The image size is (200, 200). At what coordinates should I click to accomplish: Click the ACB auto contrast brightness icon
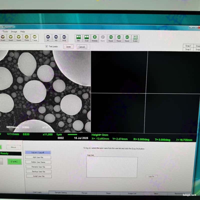(x=64, y=37)
